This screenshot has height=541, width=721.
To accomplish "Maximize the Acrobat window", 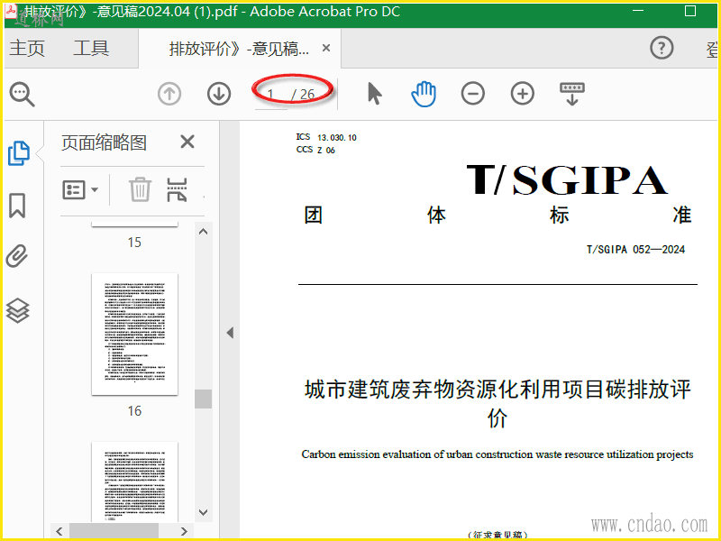I will (689, 11).
